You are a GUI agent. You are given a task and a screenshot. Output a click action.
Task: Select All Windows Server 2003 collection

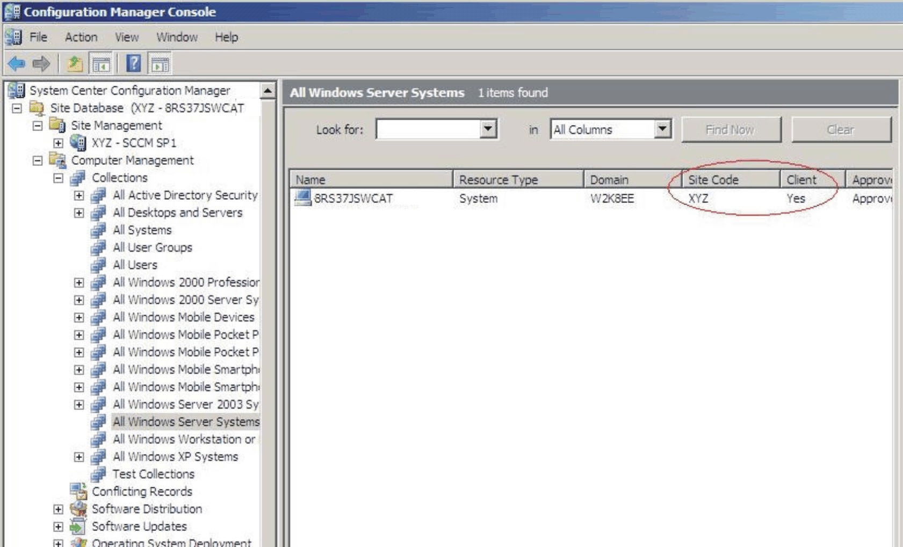[185, 404]
